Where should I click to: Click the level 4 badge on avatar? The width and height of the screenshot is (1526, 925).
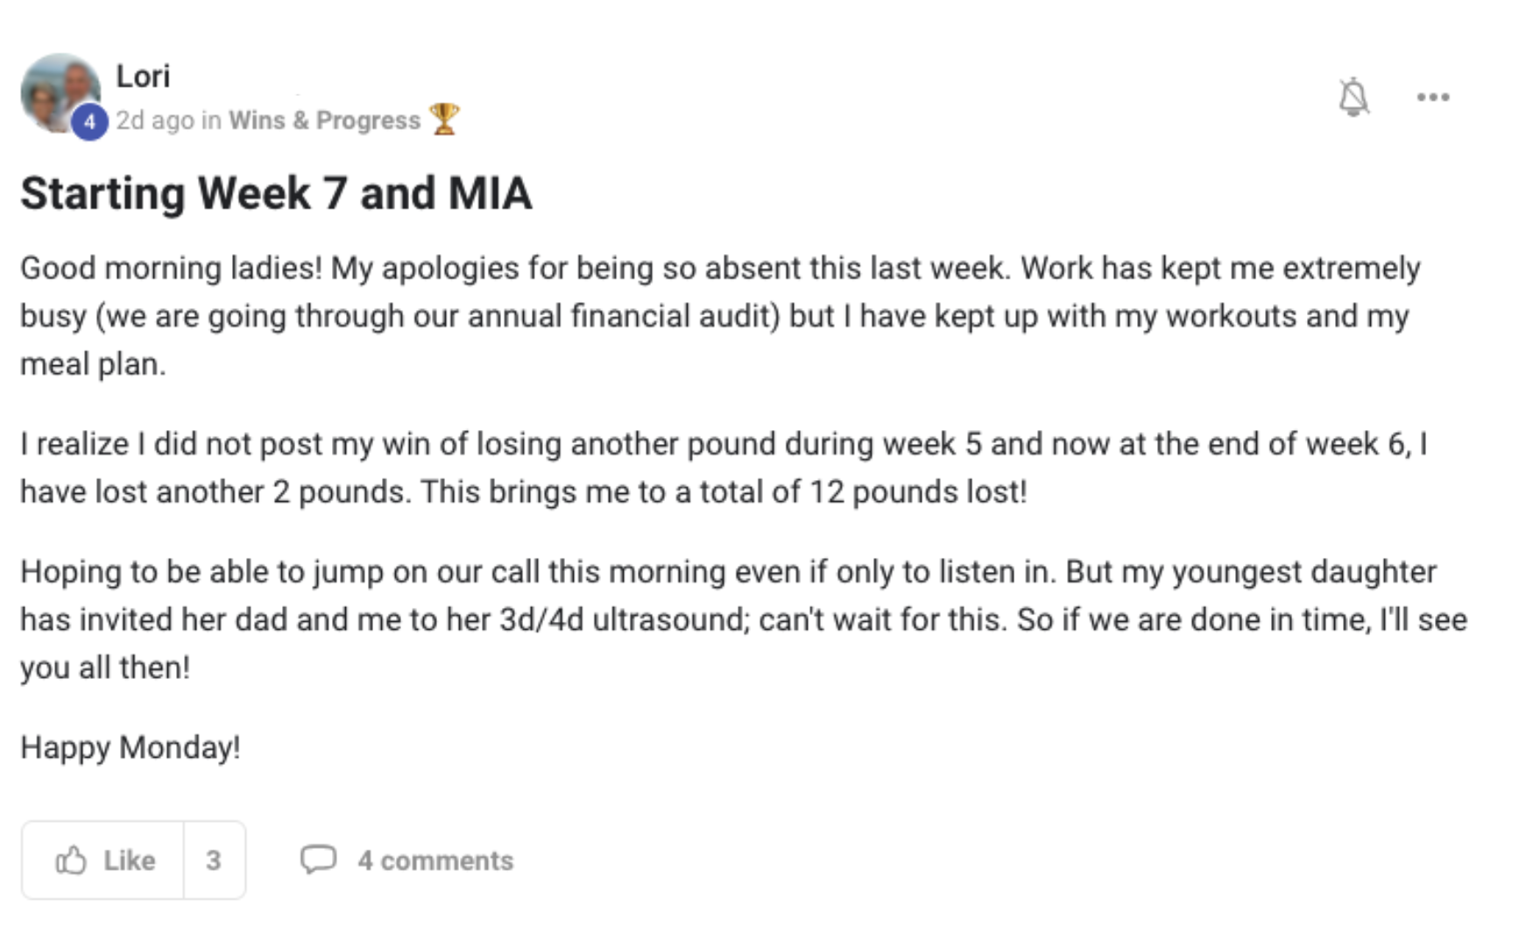[x=88, y=122]
